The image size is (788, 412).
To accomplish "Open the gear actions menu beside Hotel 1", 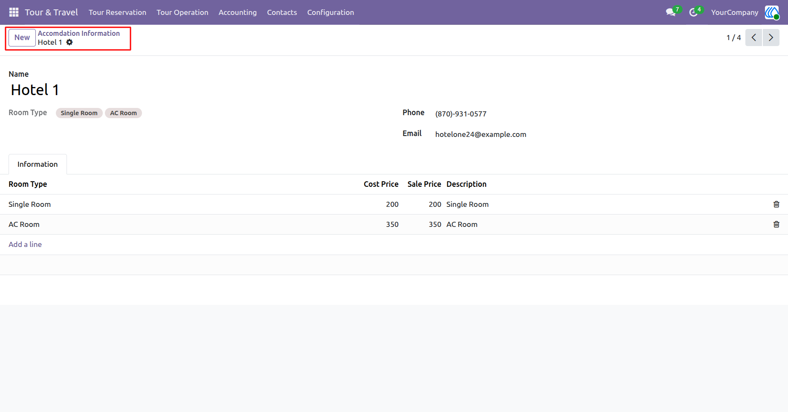I will tap(70, 42).
